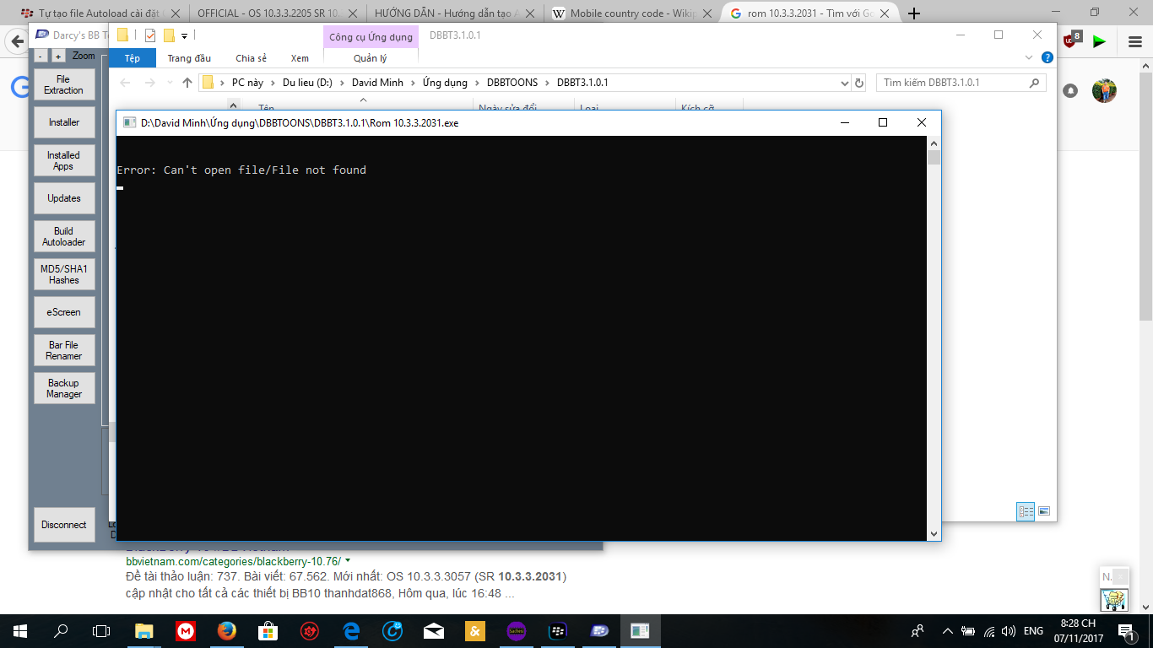1153x648 pixels.
Task: Open a new browser tab
Action: (x=913, y=13)
